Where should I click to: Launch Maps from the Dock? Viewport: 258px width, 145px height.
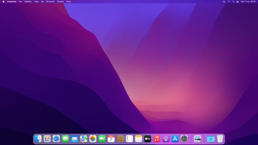pyautogui.click(x=84, y=139)
